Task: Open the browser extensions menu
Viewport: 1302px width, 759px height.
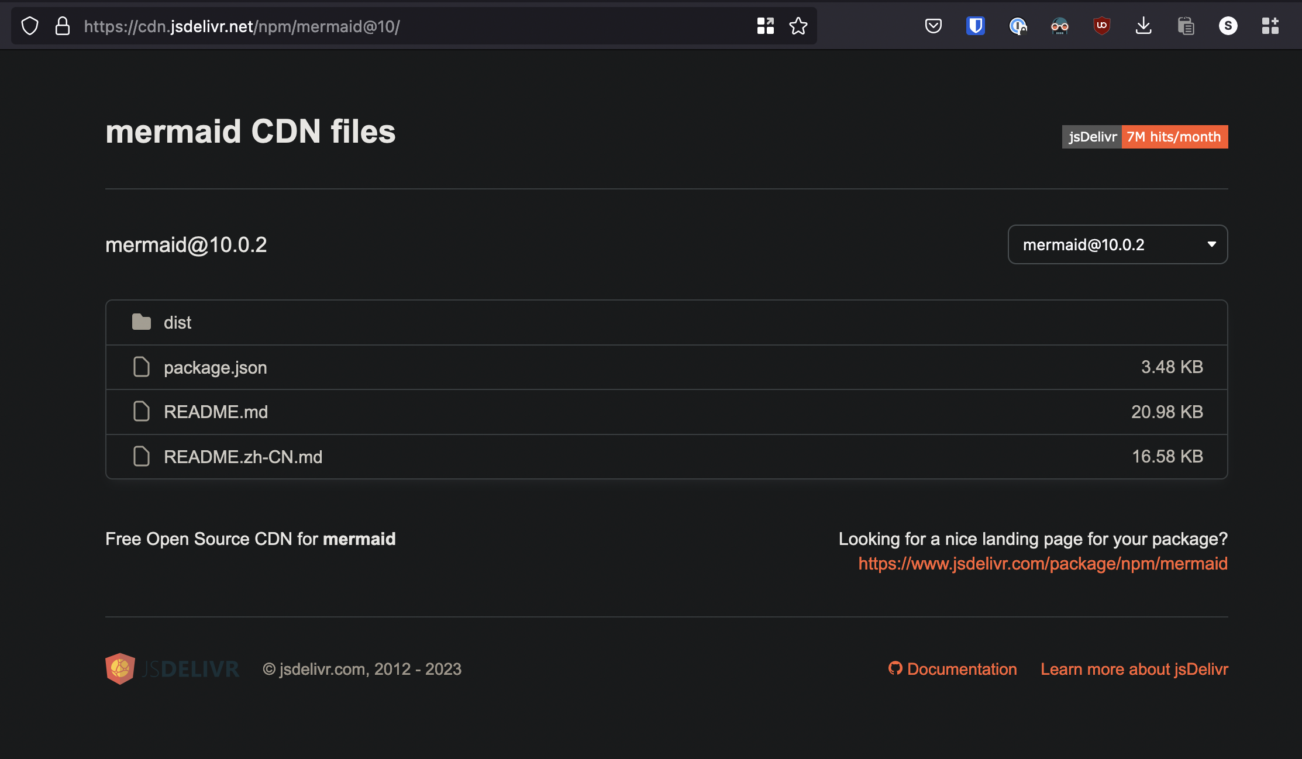Action: [1270, 26]
